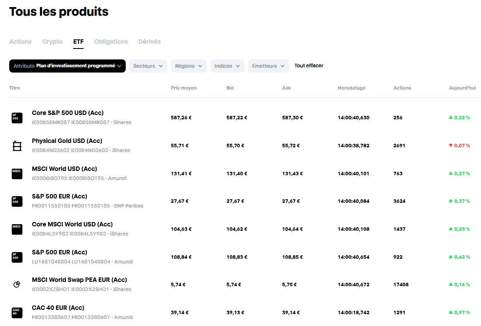The width and height of the screenshot is (481, 326).
Task: Click the BNP Paribas S&P 500 EUR icon
Action: [x=17, y=201]
